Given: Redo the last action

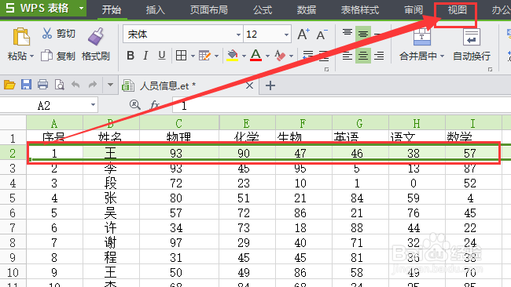Looking at the screenshot, I should [93, 85].
